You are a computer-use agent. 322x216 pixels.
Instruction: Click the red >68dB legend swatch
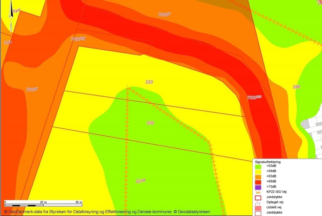tap(258, 181)
